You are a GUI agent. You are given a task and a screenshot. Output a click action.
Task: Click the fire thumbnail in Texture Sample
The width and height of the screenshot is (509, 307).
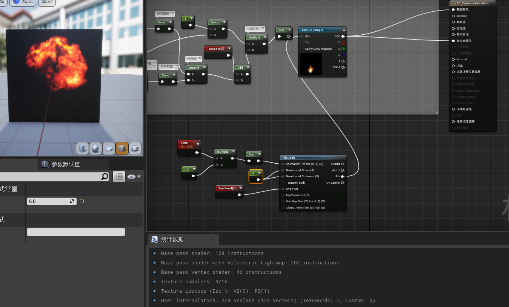coord(311,64)
